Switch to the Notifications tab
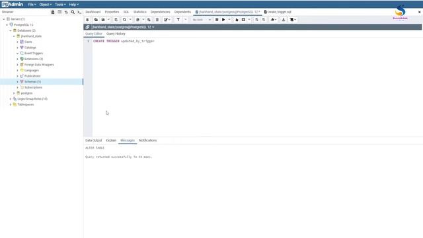Screen dimensions: 423x238 coord(147,140)
